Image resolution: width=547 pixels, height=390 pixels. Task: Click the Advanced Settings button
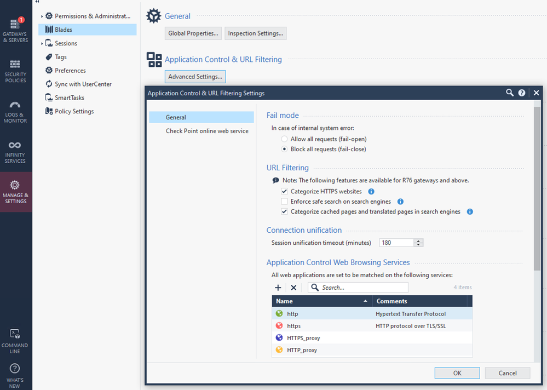[x=195, y=77]
